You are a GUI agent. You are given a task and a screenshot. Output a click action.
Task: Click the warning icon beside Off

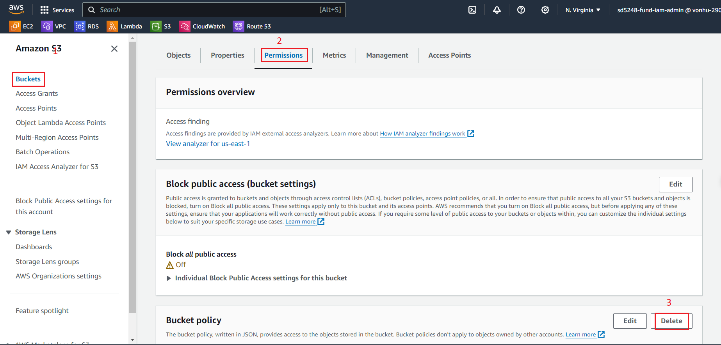[x=170, y=265]
